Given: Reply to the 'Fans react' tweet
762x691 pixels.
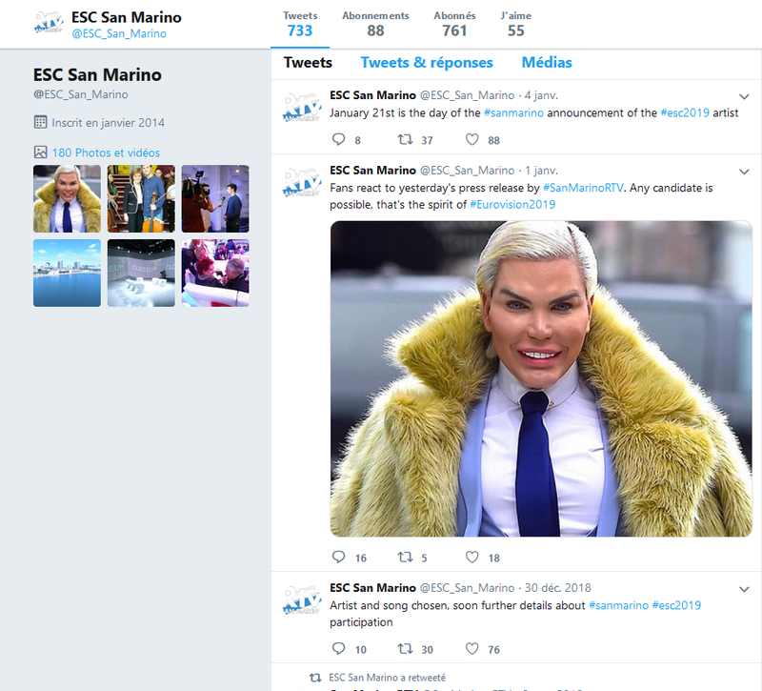Looking at the screenshot, I should [339, 558].
